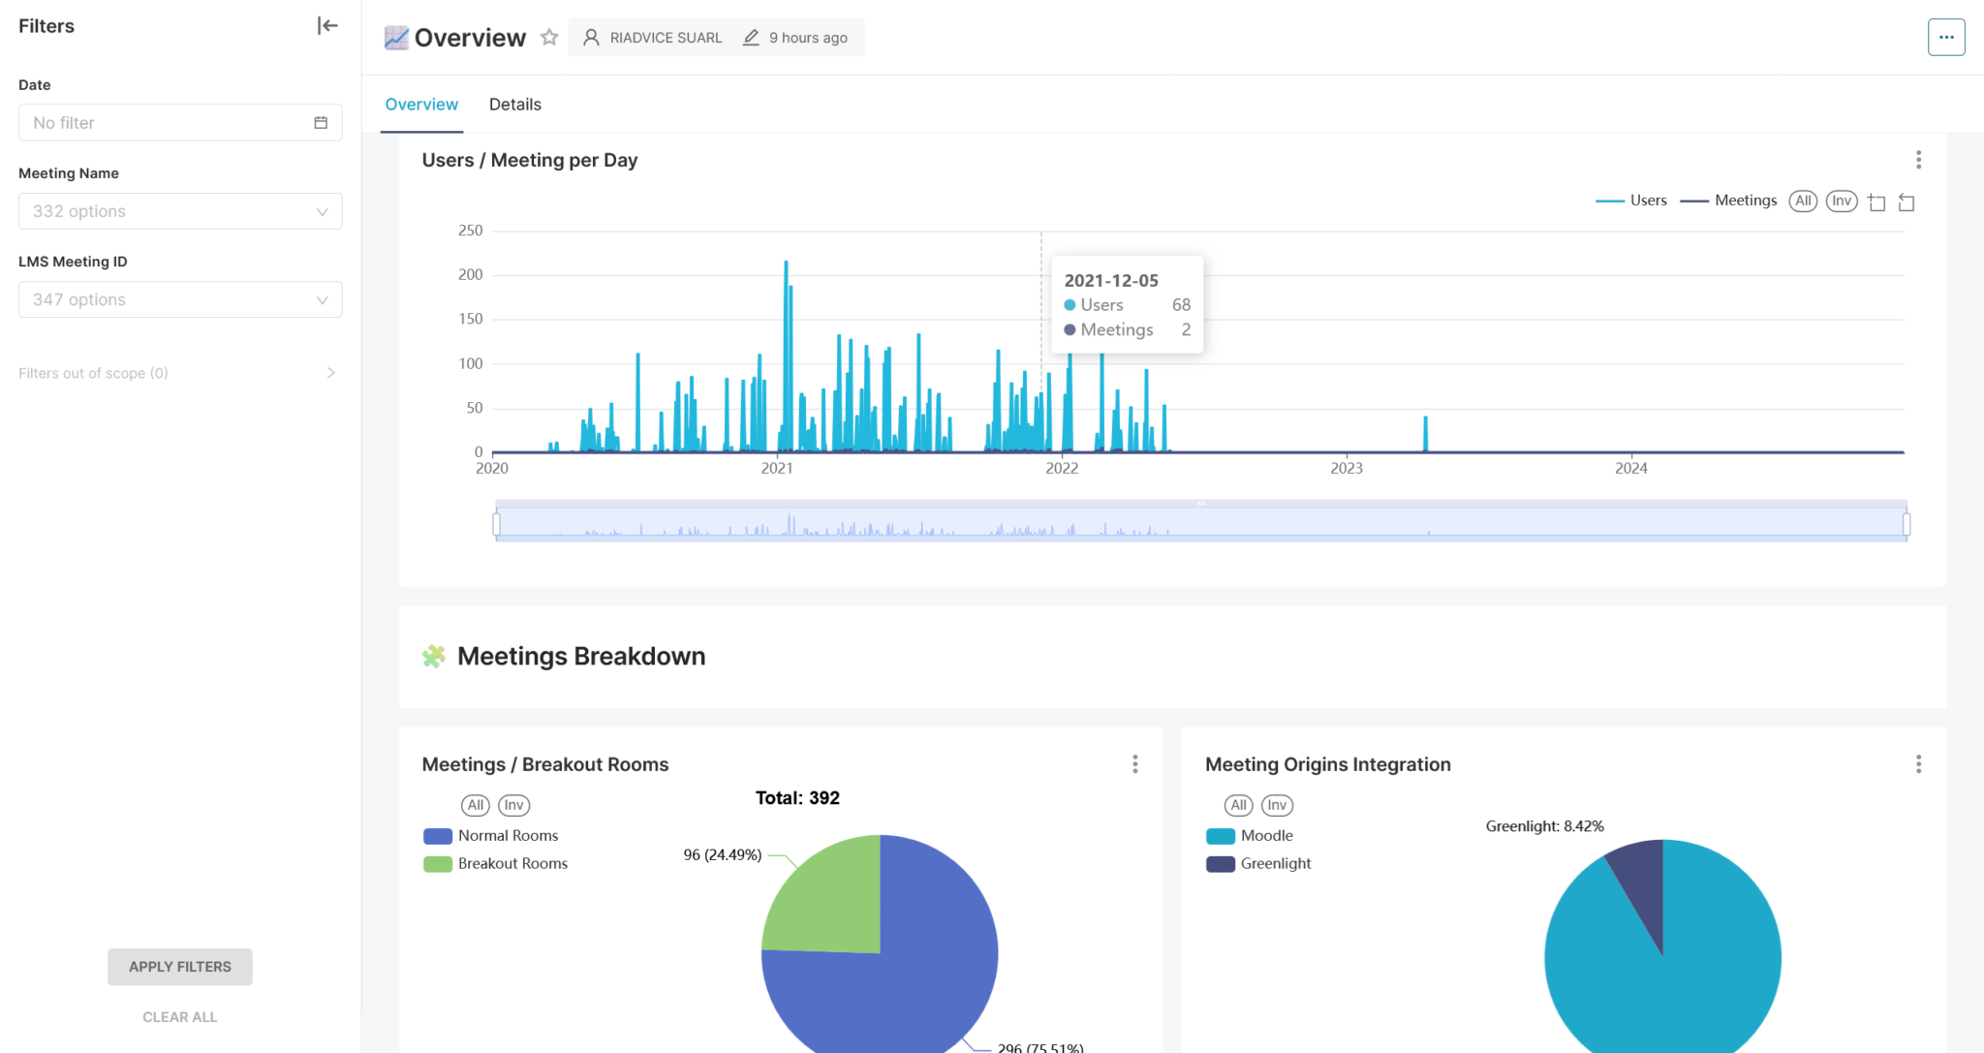
Task: Open the LMS Meeting ID dropdown
Action: 180,299
